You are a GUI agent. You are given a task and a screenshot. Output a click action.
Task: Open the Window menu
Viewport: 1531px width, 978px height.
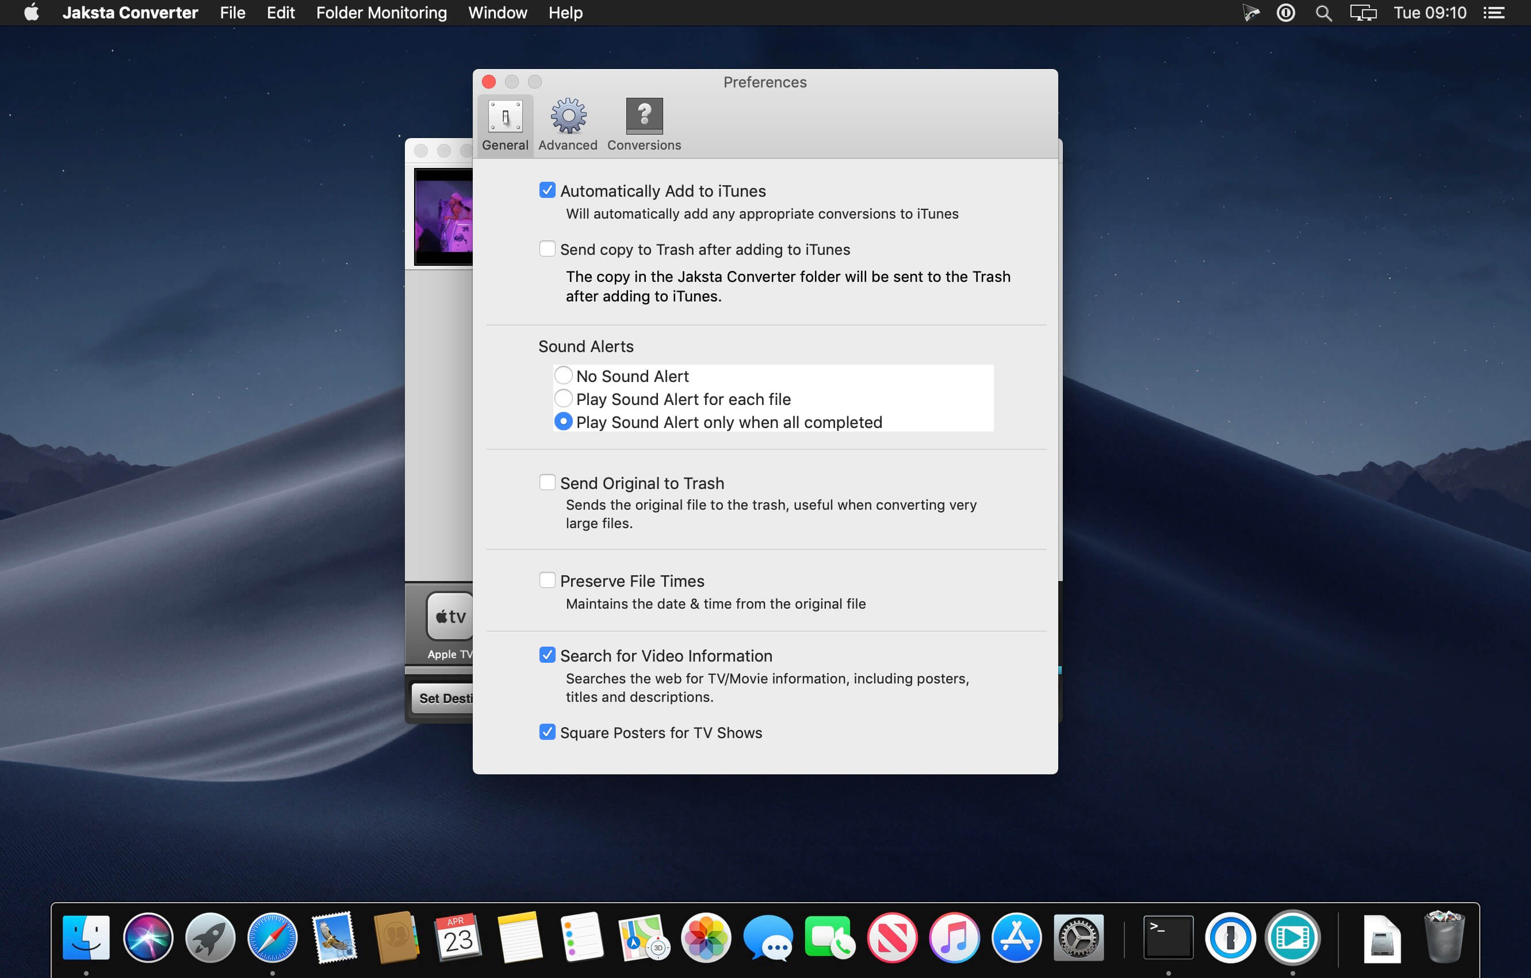pyautogui.click(x=498, y=13)
